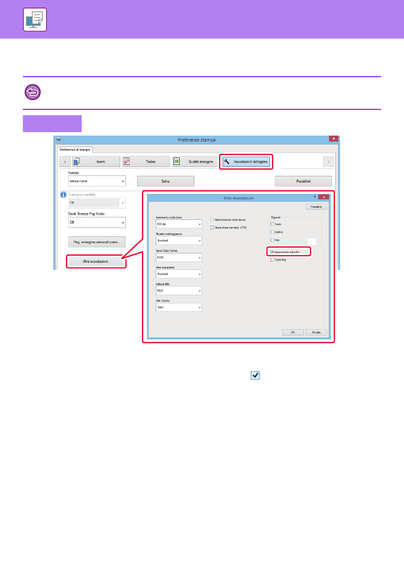Screen dimensions: 404x572
Task: Click the Salva button
Action: [x=166, y=181]
